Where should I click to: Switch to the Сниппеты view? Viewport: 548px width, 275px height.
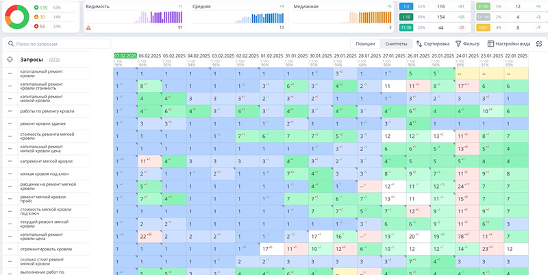point(396,44)
